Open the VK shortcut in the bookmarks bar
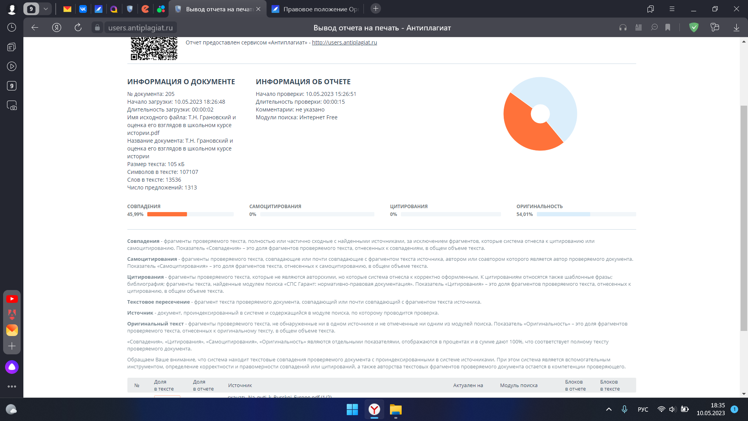The image size is (748, 421). (x=83, y=9)
